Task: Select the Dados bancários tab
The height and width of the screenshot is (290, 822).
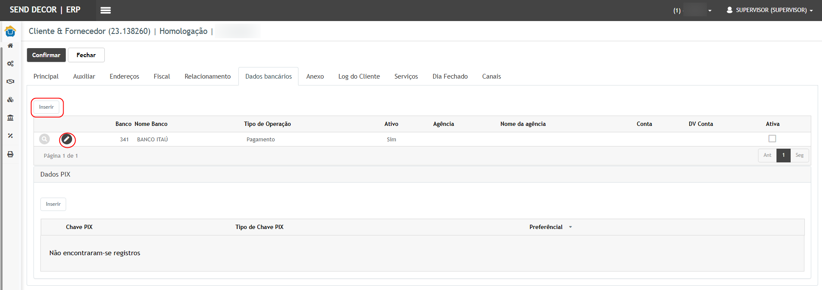Action: (x=268, y=76)
